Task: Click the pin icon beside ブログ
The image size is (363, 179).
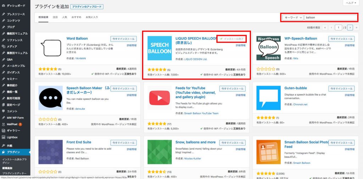Action: click(x=3, y=27)
